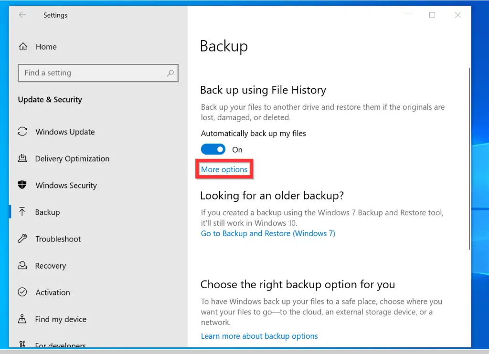The height and width of the screenshot is (354, 489).
Task: Select the Recovery icon in sidebar
Action: (22, 265)
